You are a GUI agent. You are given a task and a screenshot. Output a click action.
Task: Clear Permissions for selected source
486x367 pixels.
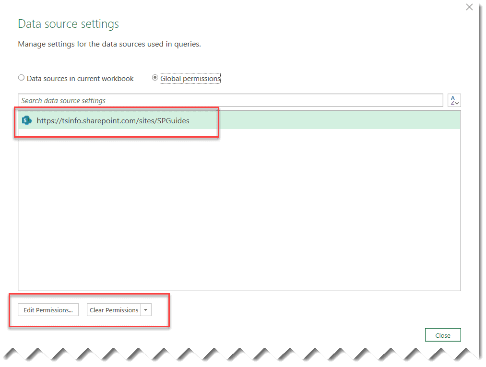114,310
